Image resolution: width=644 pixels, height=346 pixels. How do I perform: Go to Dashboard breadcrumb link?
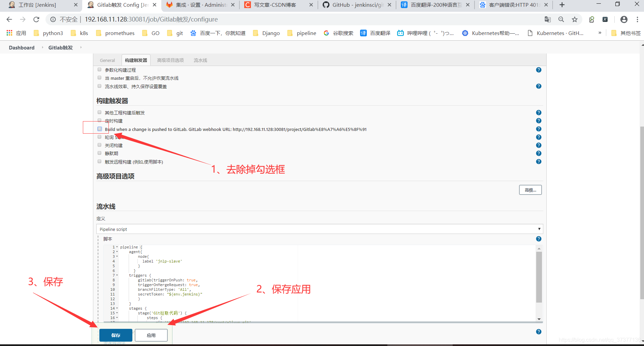pyautogui.click(x=22, y=47)
